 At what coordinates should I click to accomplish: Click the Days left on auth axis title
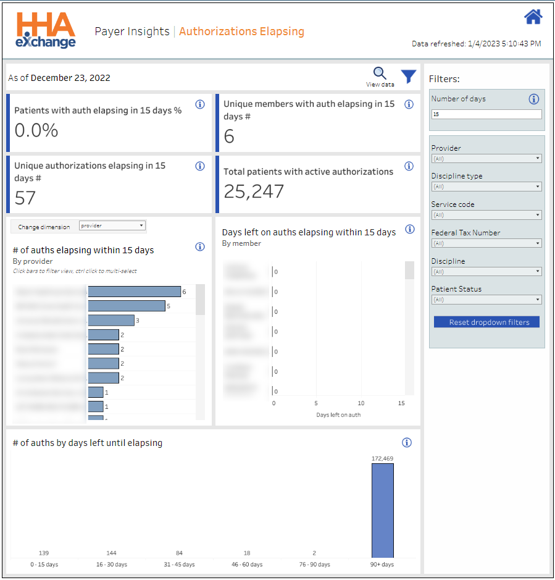point(338,415)
